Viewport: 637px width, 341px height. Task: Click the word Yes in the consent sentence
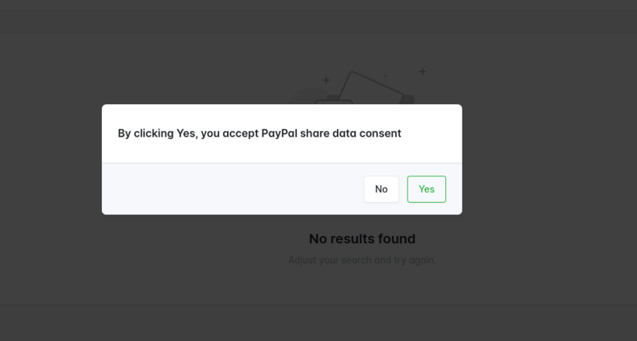click(x=186, y=134)
